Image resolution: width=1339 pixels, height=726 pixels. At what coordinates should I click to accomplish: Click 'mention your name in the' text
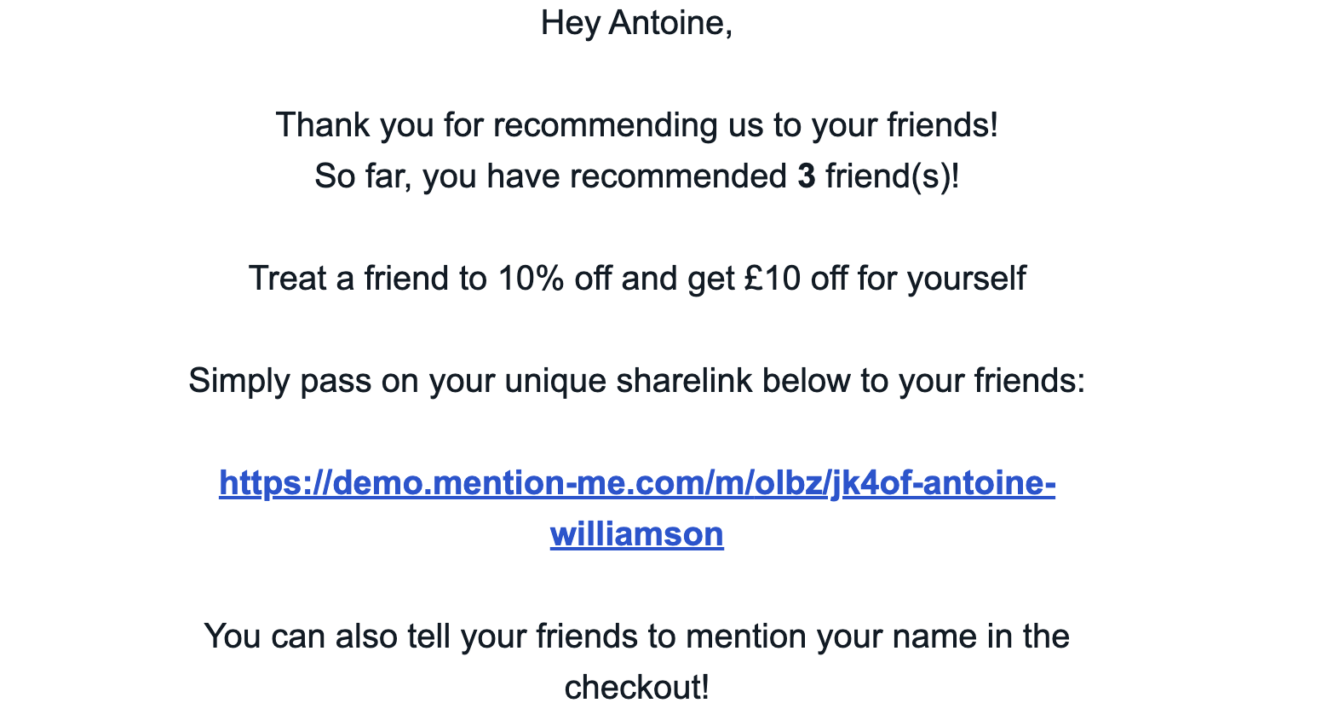pos(877,637)
